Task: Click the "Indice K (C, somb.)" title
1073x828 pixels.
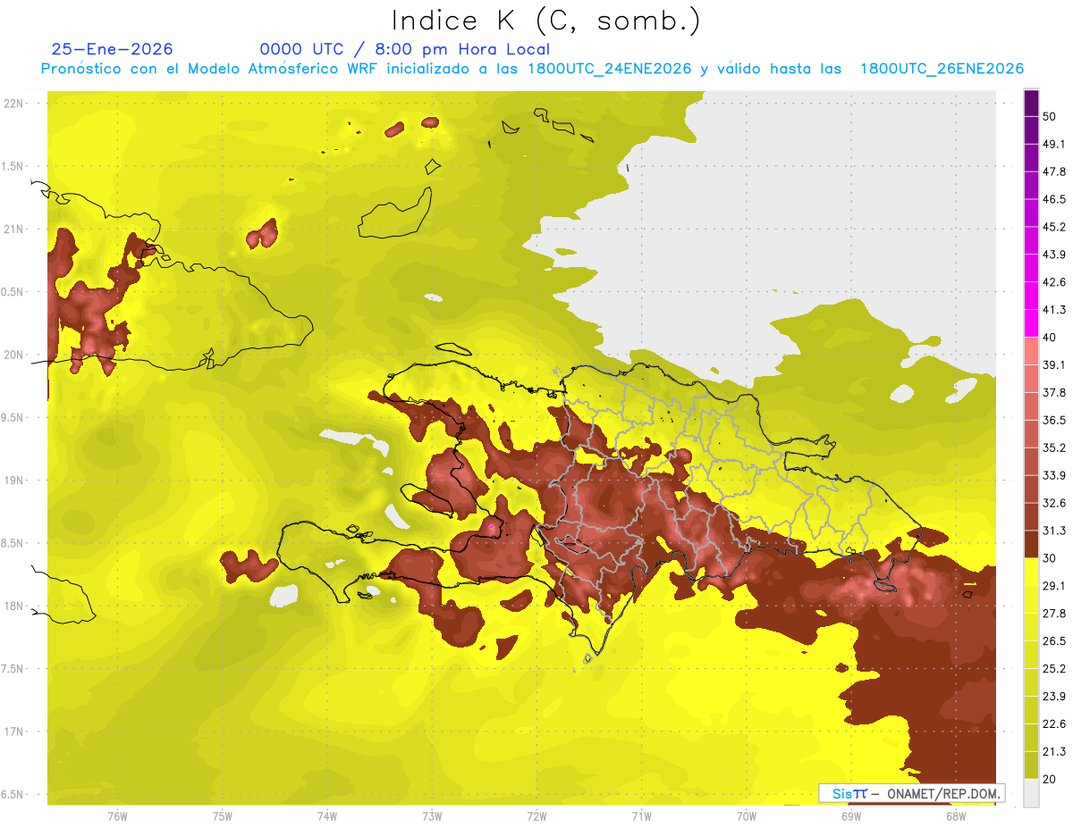Action: point(545,21)
